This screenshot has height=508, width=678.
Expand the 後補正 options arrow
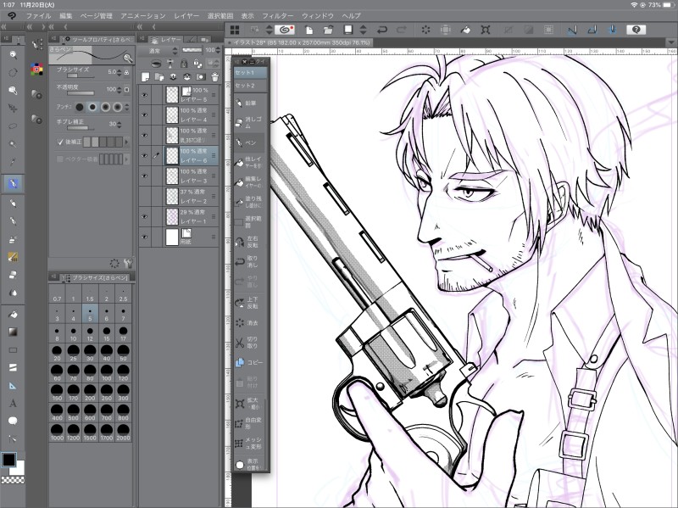(x=126, y=142)
